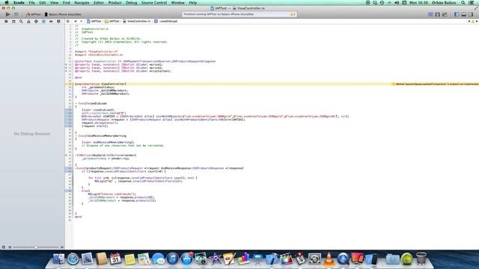This screenshot has height=269, width=479.
Task: Go back in editor history
Action: point(76,22)
